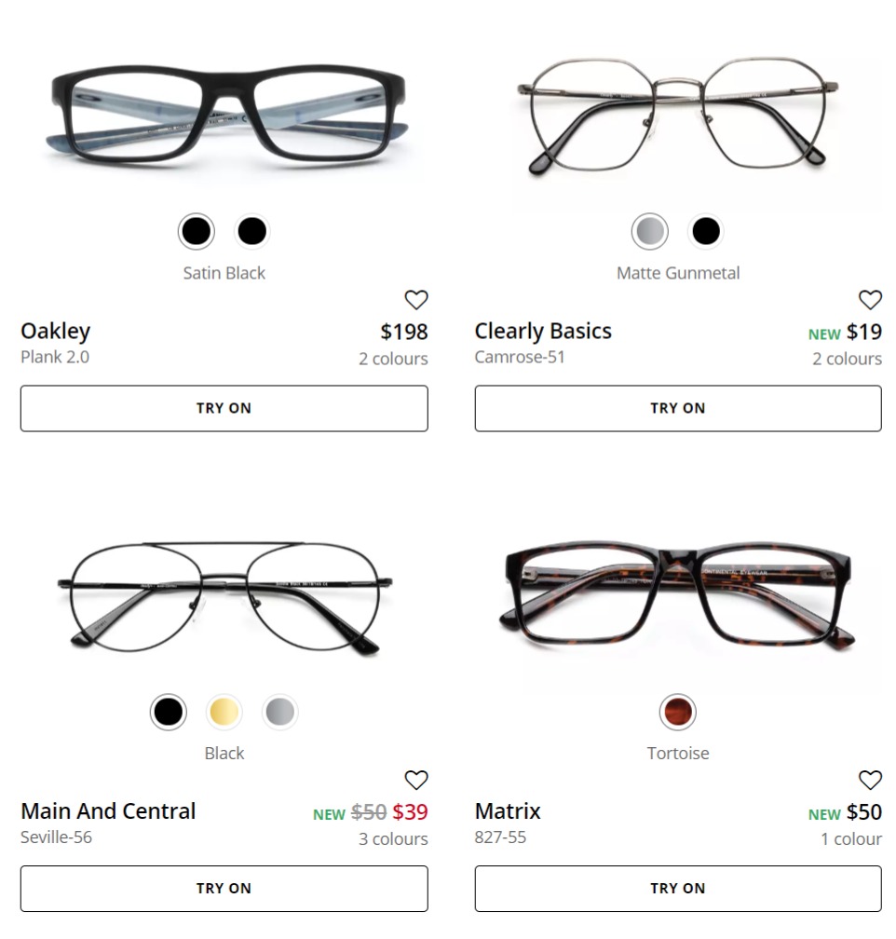
Task: Save Matrix 827-55 with heart icon
Action: click(x=870, y=780)
